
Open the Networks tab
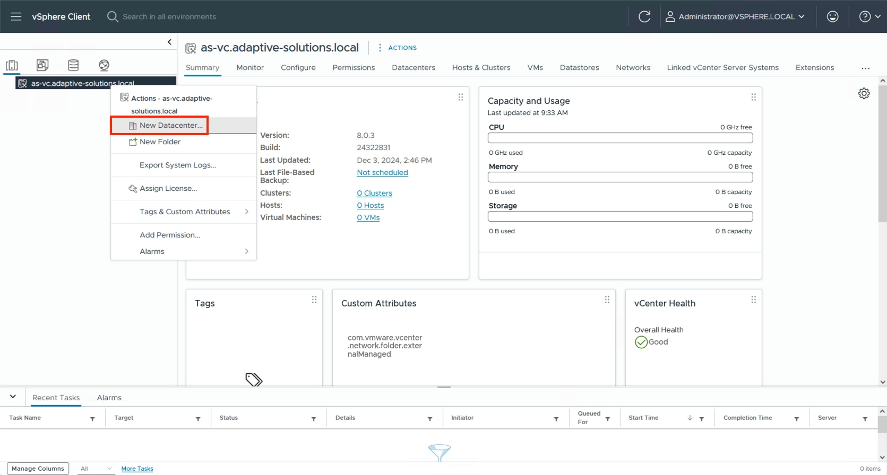(x=633, y=67)
